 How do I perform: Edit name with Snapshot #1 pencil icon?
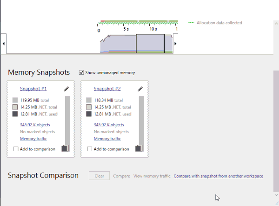coord(66,89)
